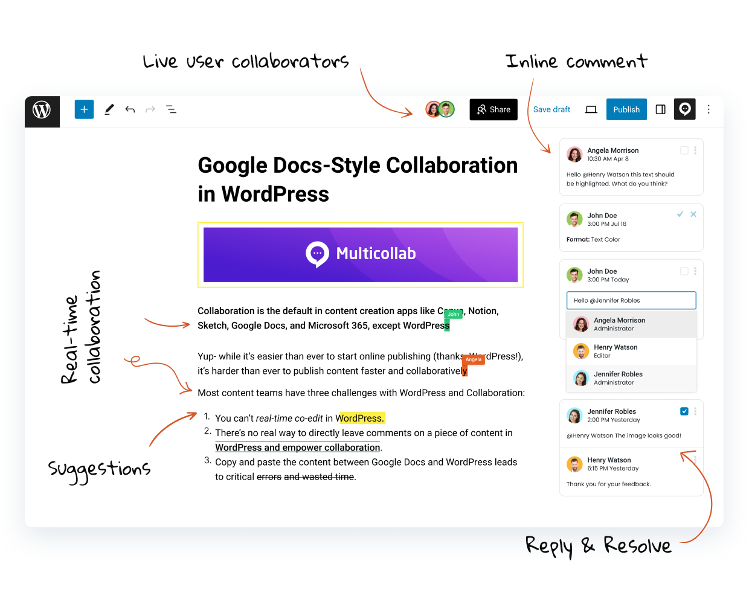Viewport: 749px width, 604px height.
Task: Undo the last change
Action: [x=130, y=109]
